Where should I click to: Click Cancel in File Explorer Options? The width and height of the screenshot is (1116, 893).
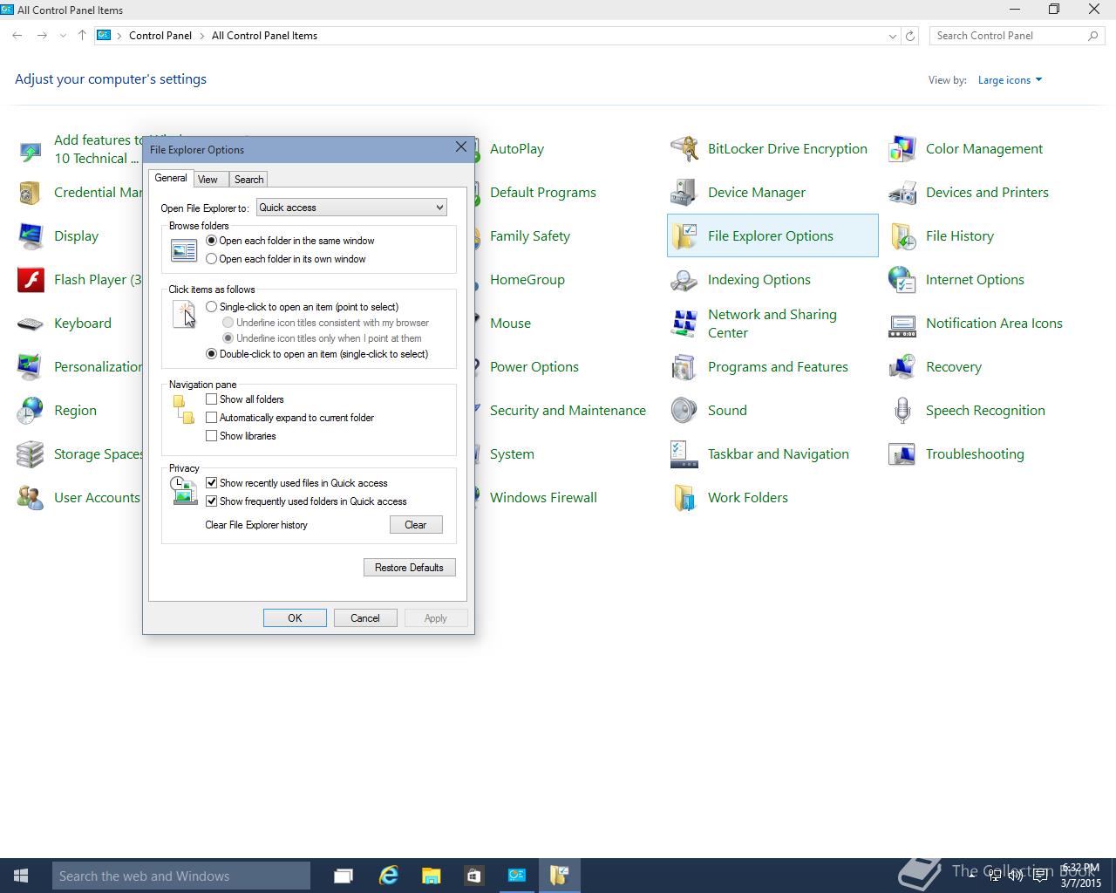365,618
